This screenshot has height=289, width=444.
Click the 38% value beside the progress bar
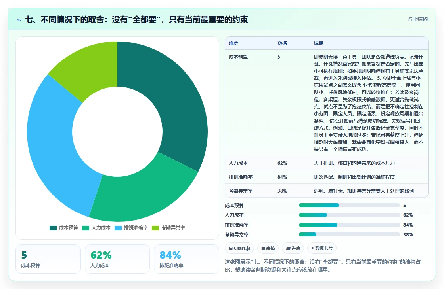[408, 234]
